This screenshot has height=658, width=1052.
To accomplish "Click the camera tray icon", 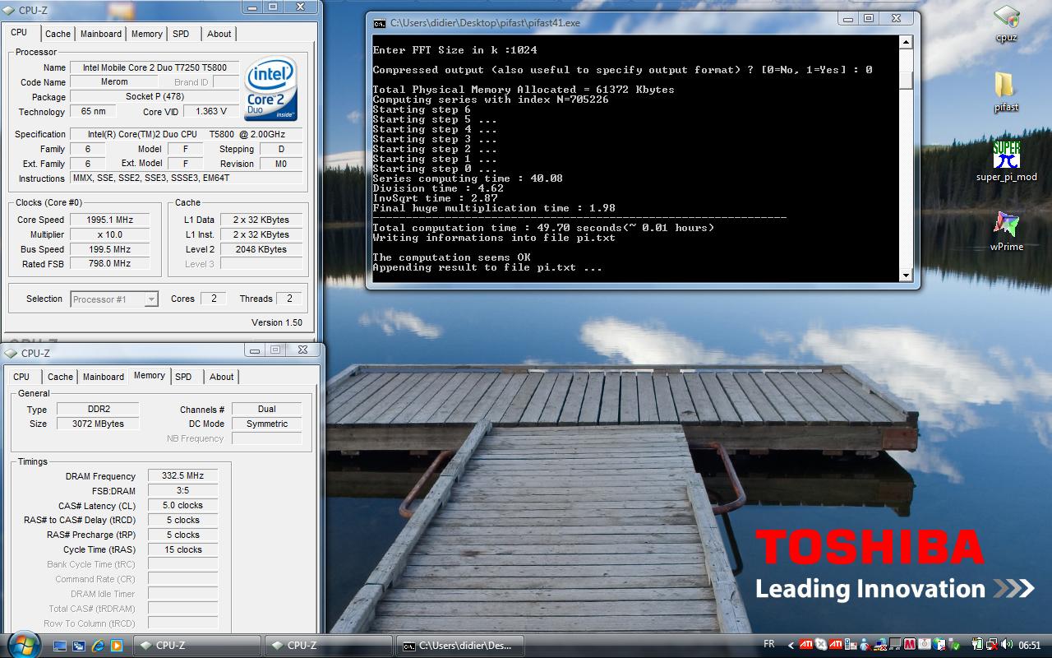I will click(925, 644).
